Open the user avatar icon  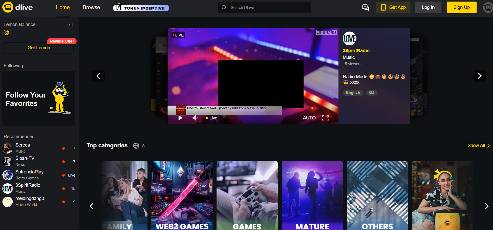coord(488,7)
